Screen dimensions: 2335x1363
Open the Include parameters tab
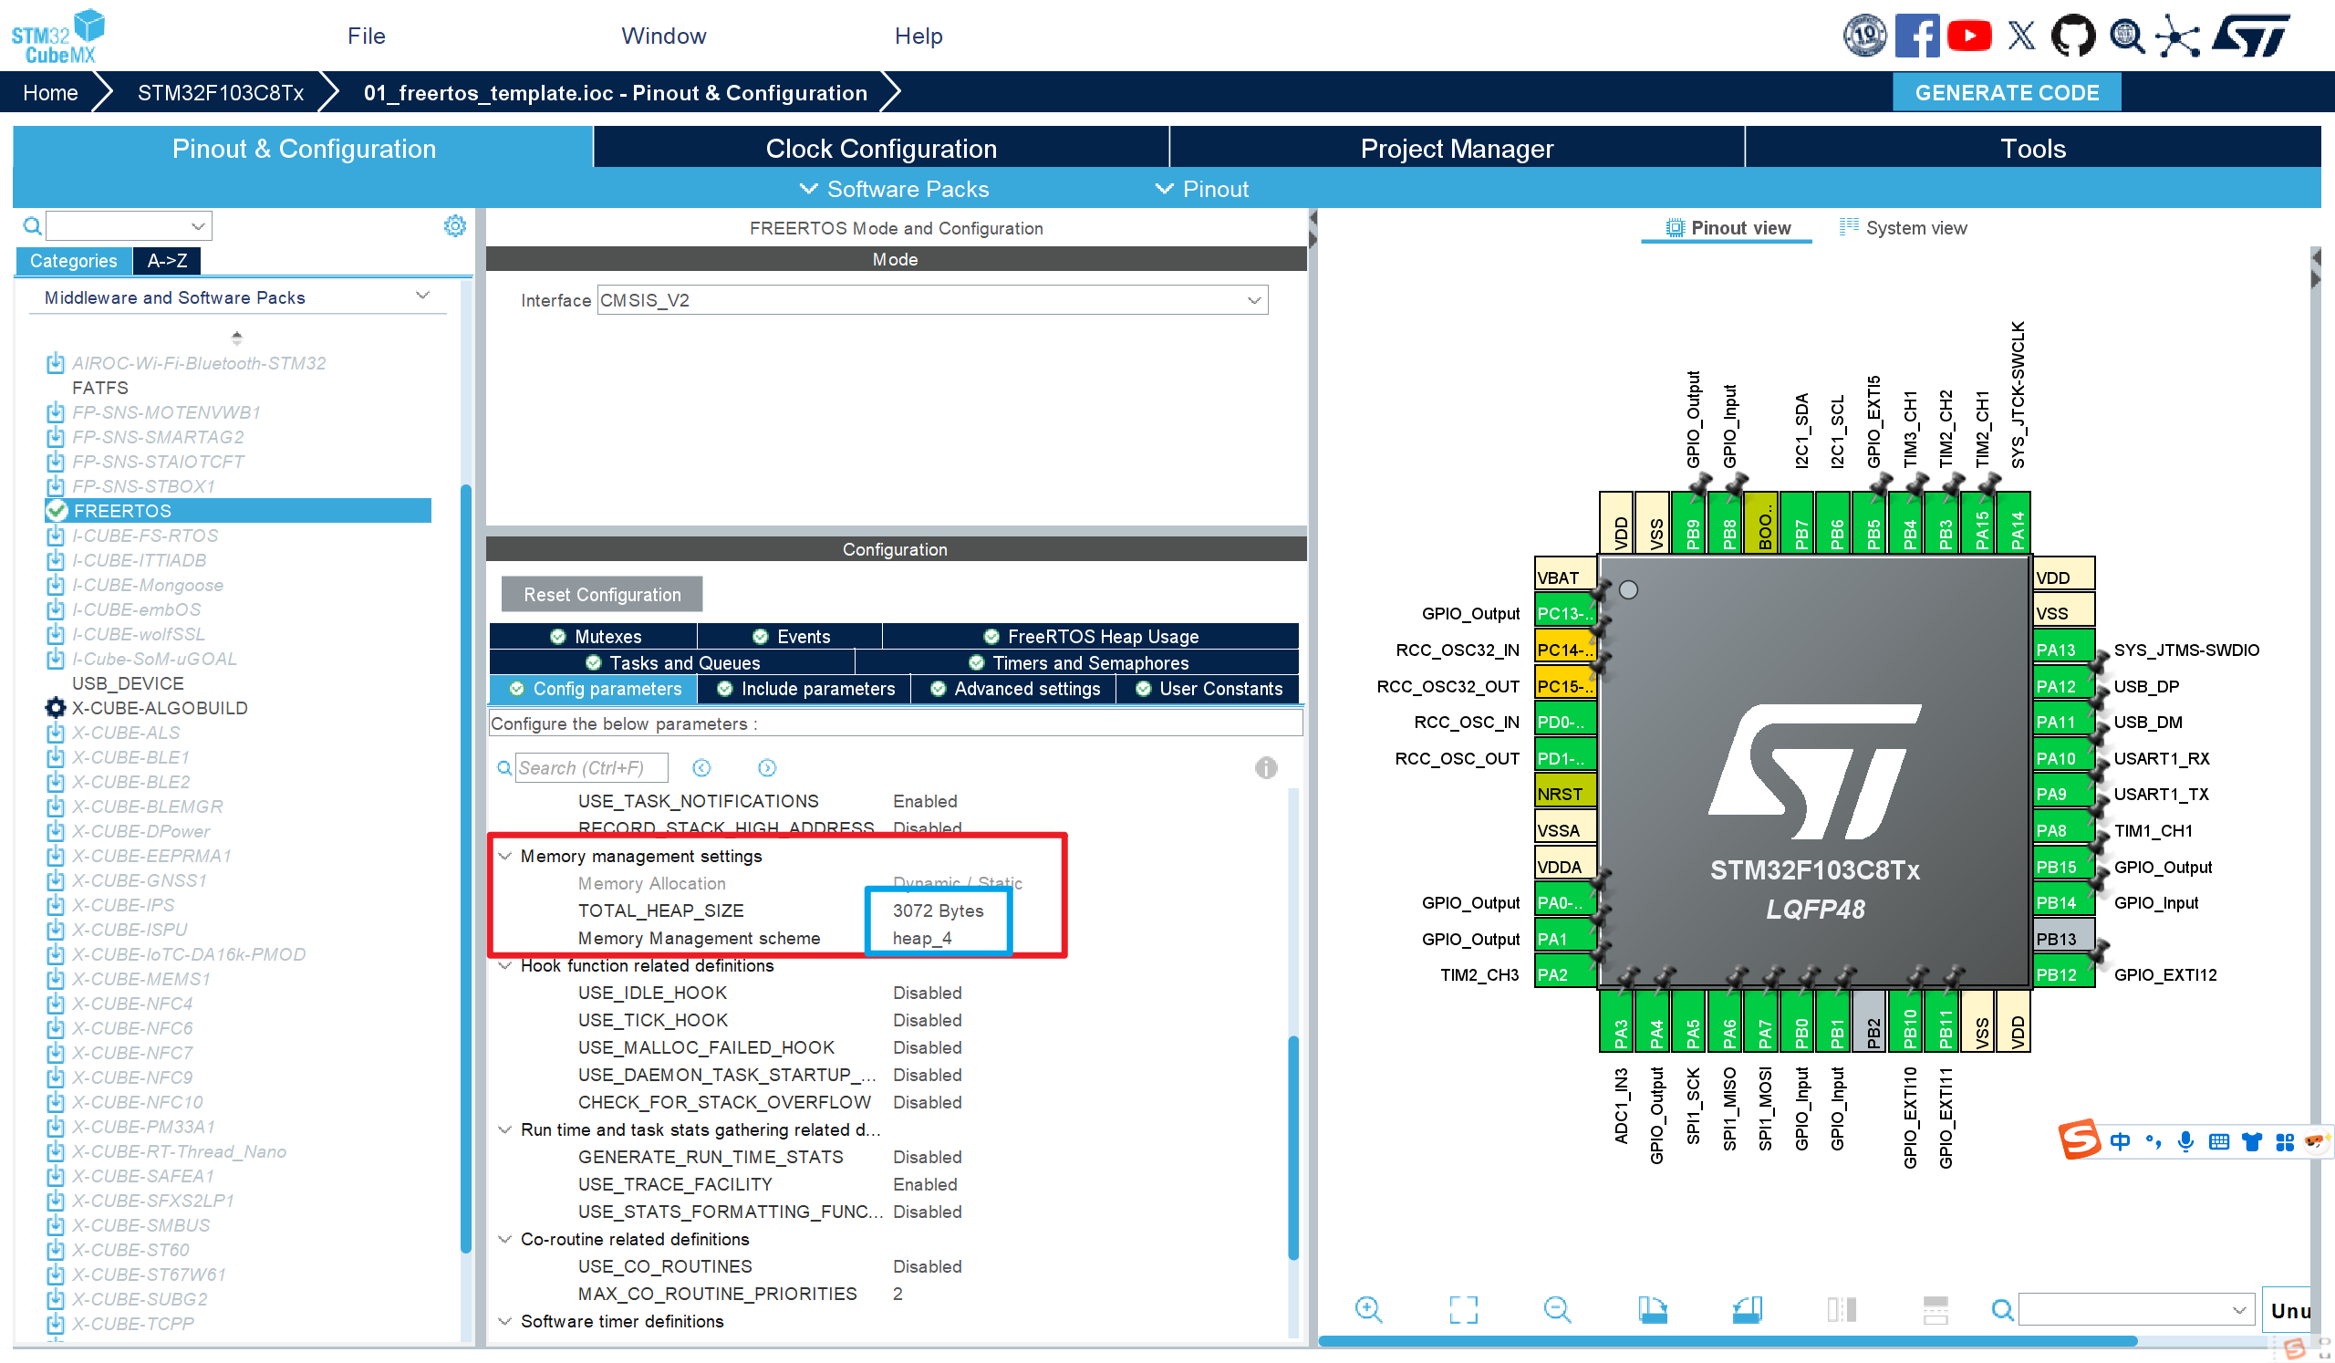click(x=804, y=689)
